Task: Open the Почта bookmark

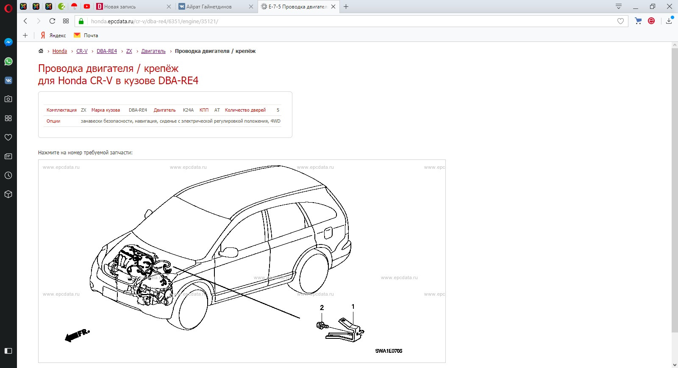Action: (x=86, y=36)
